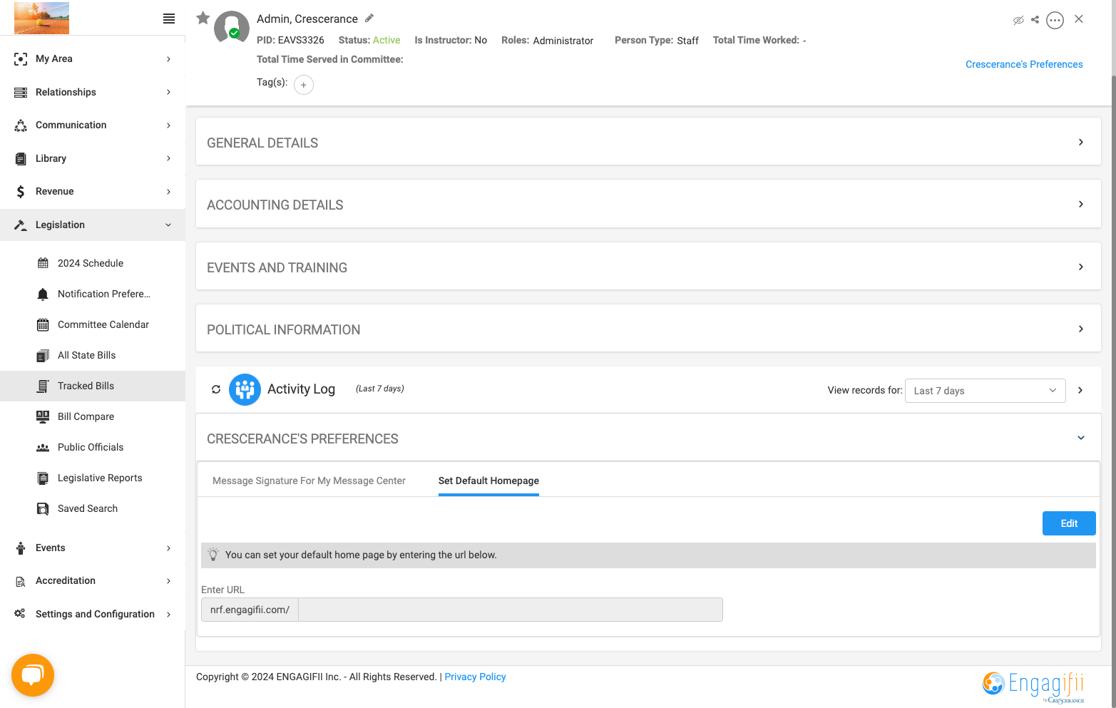Close the profile panel with X

[x=1079, y=19]
